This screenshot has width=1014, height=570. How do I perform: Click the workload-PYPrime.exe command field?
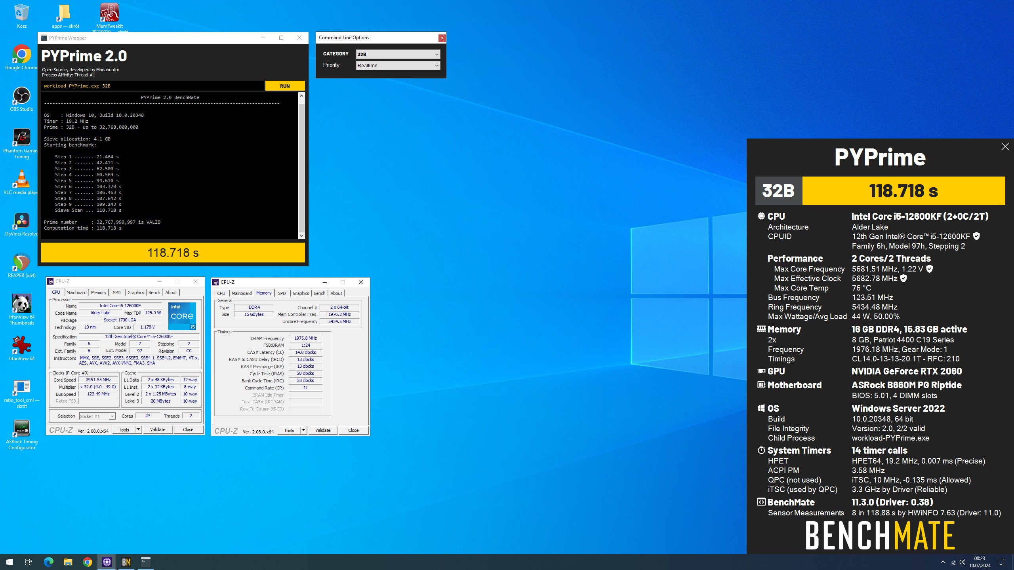tap(152, 86)
